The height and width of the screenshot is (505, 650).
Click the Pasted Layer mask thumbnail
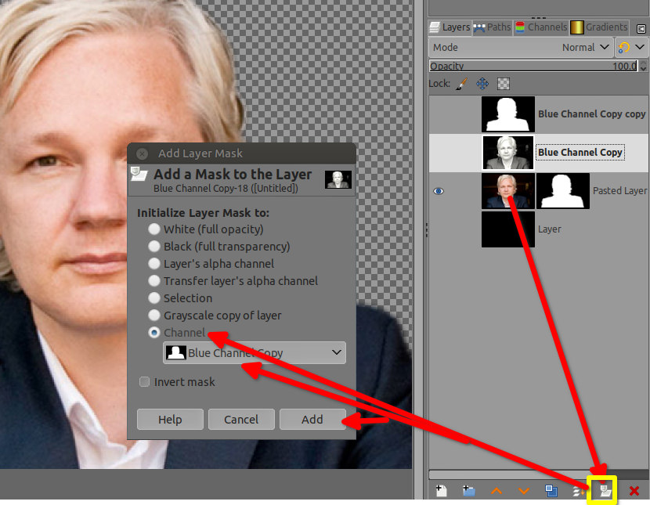[x=563, y=191]
